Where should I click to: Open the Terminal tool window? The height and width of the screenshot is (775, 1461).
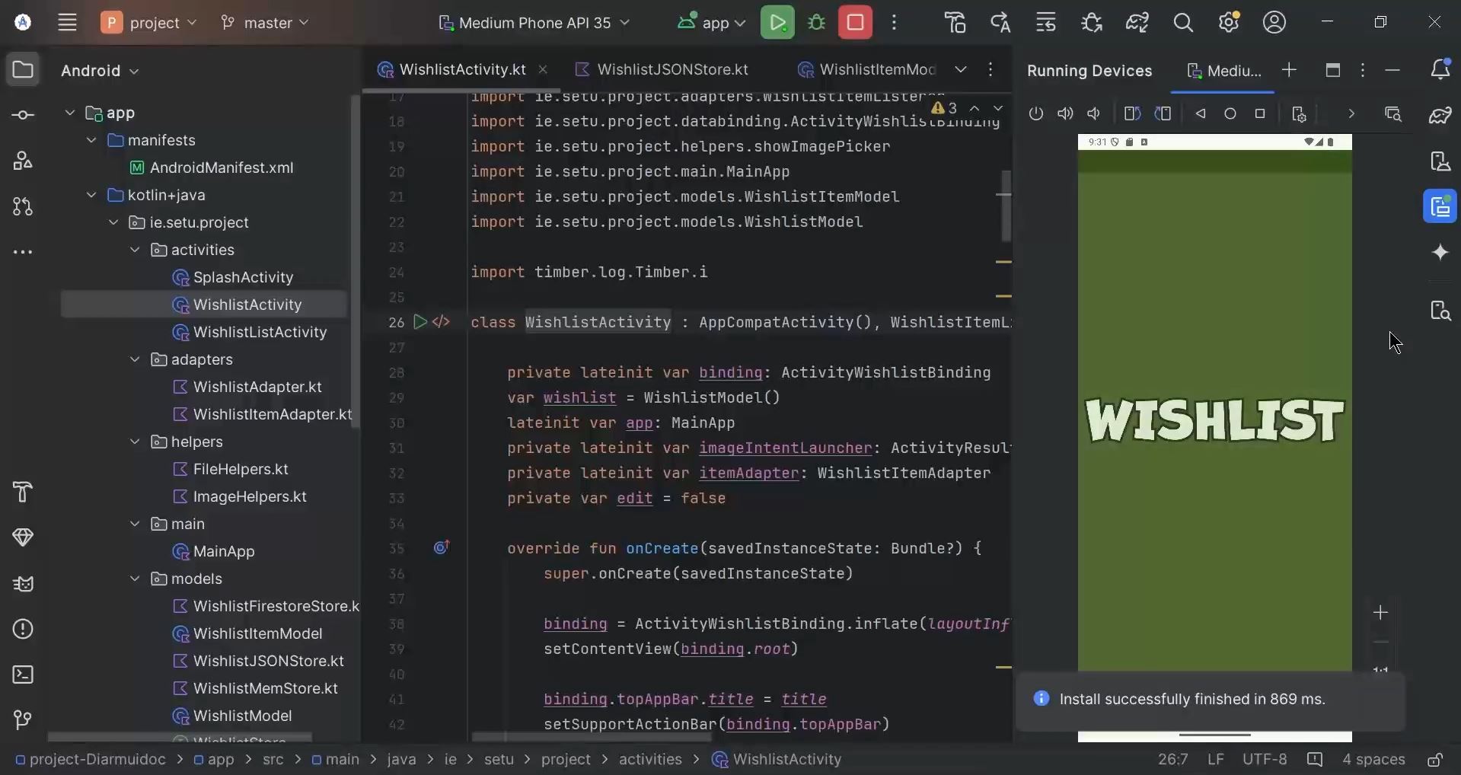click(23, 675)
